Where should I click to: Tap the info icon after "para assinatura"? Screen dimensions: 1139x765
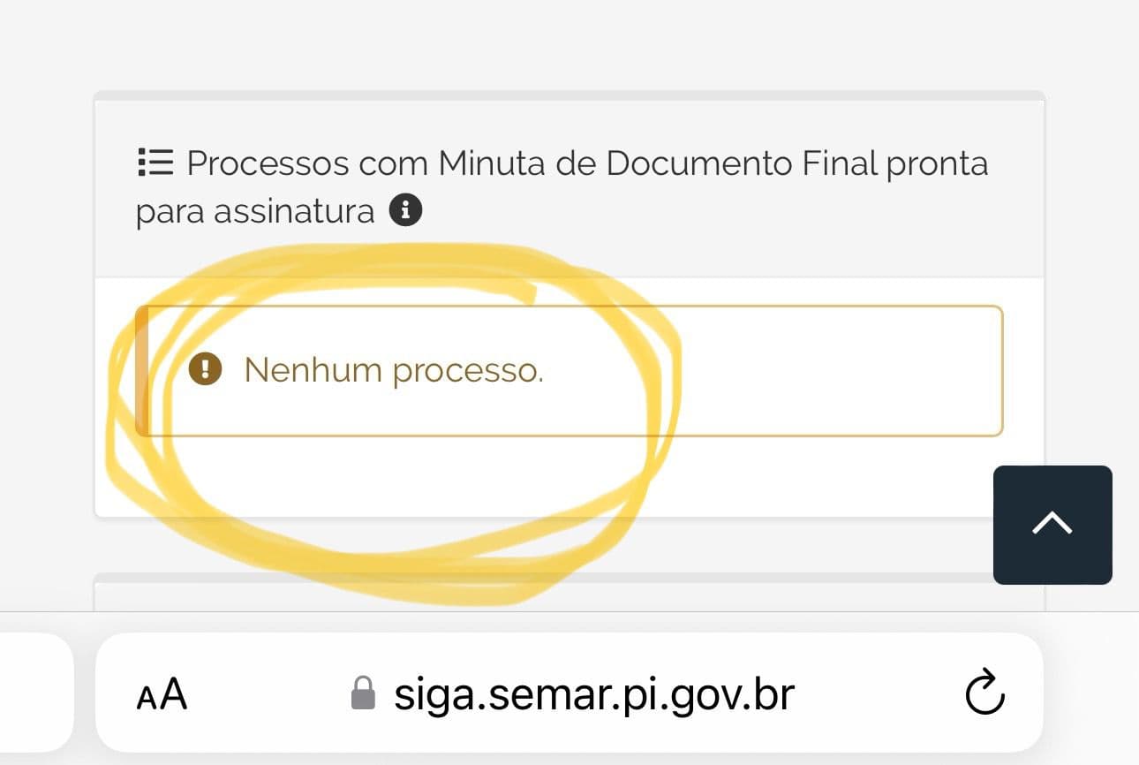[406, 209]
